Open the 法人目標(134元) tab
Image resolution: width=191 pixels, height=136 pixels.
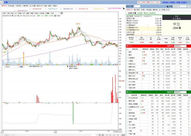[x=164, y=10]
